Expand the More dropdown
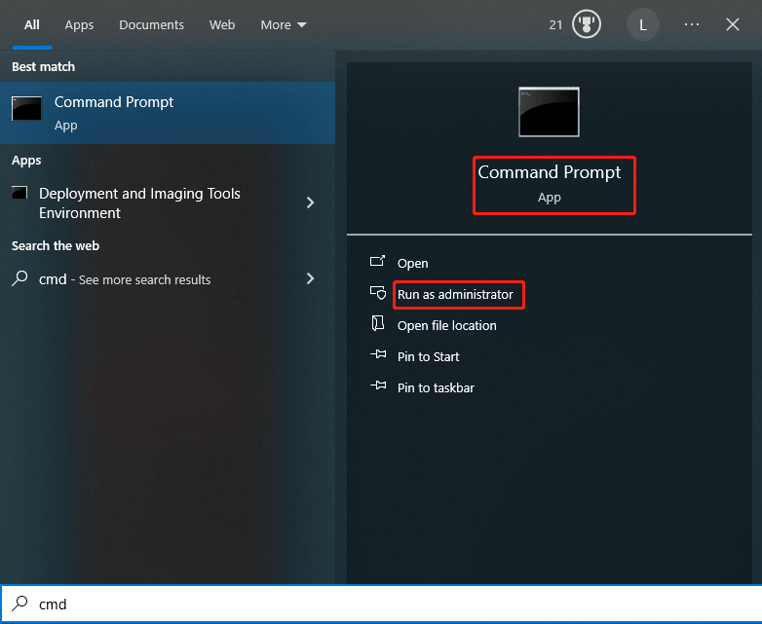The image size is (762, 624). pyautogui.click(x=284, y=24)
